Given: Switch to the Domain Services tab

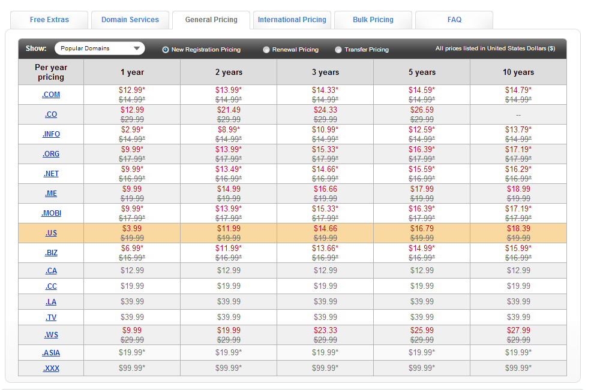Looking at the screenshot, I should tap(130, 20).
